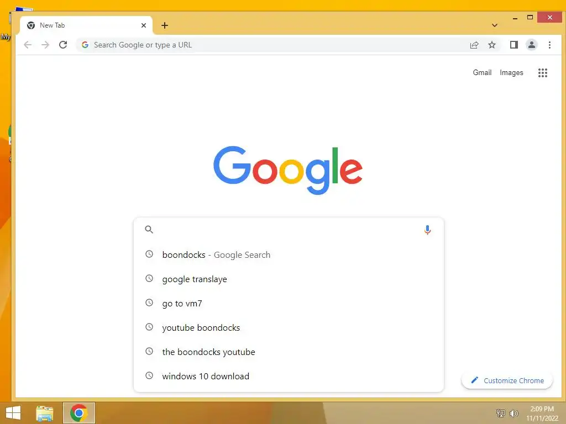Expand the tab search chevron
The height and width of the screenshot is (424, 566).
[495, 25]
